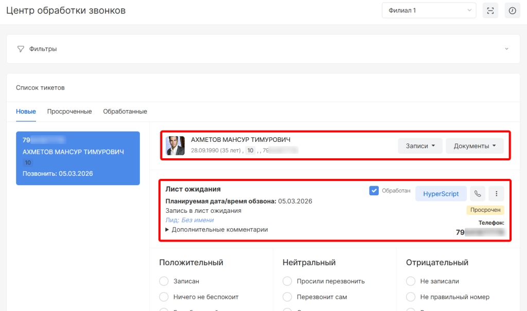Viewport: 527px width, 311px height.
Task: Toggle the Обработан checkbox
Action: click(x=374, y=191)
